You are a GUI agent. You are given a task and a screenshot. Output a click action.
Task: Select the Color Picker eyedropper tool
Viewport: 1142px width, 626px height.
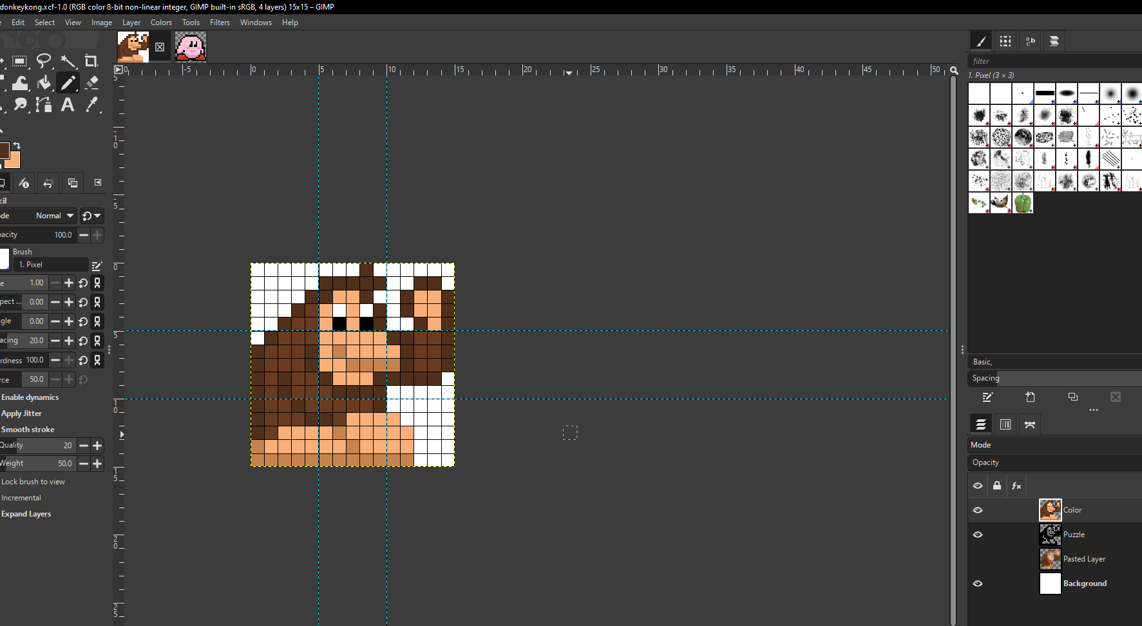click(x=92, y=104)
